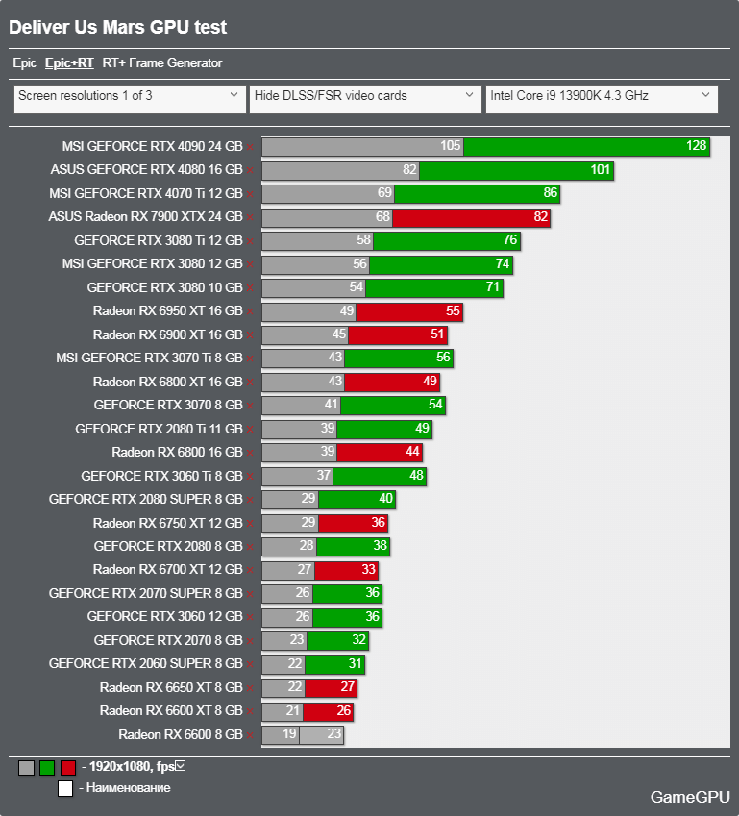Click the ASUS Radeon RX 7900 XTX 24 GB label
Screen dimensions: 739x816
(x=146, y=217)
